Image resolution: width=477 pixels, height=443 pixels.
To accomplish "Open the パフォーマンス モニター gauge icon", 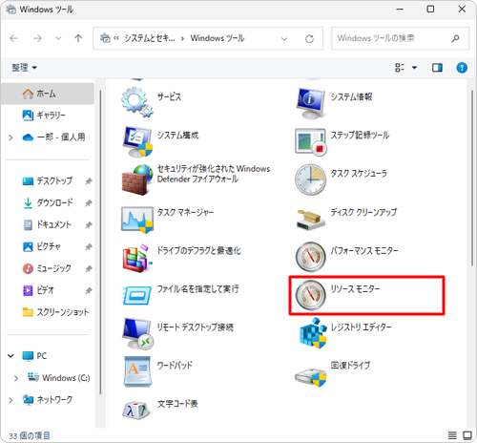I will point(311,257).
